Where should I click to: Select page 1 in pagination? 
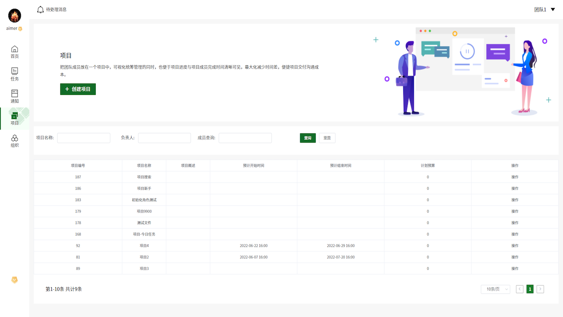(x=530, y=289)
